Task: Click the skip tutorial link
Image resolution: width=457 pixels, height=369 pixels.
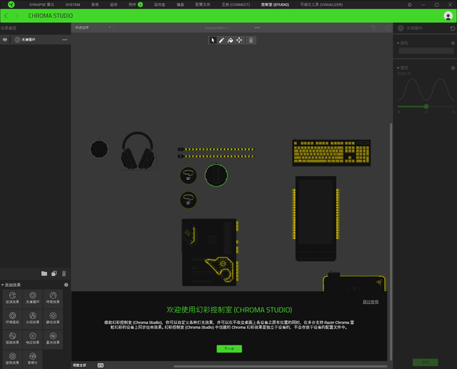Action: pos(371,302)
